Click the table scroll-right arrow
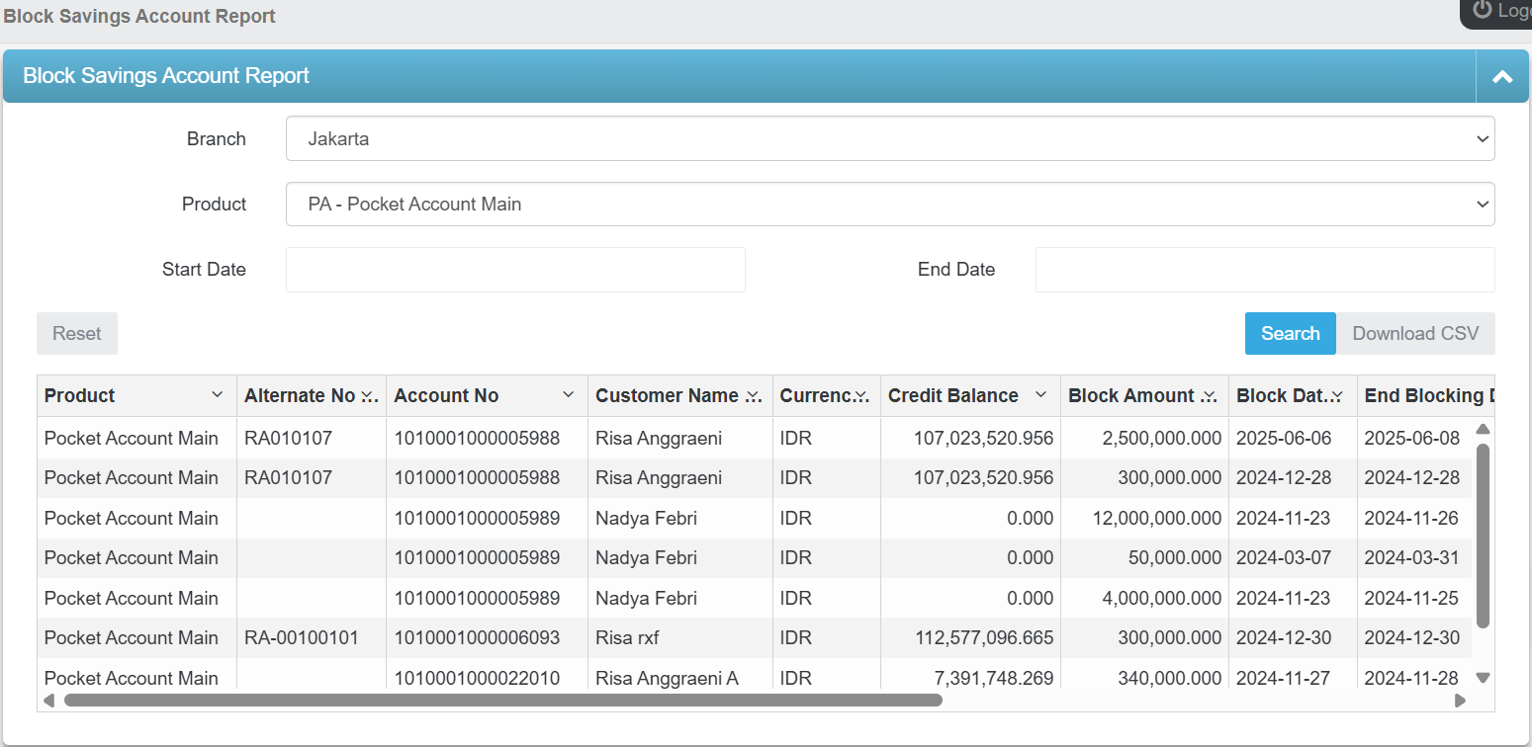 point(1460,701)
